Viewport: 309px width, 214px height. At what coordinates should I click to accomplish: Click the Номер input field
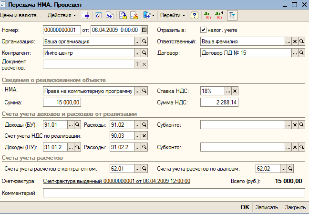point(62,30)
